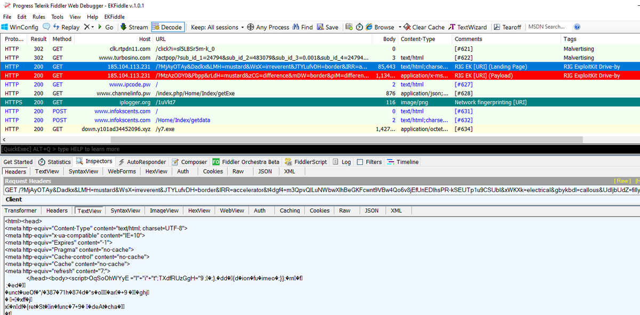This screenshot has width=640, height=315.
Task: Open response JSON tab
Action: point(372,211)
